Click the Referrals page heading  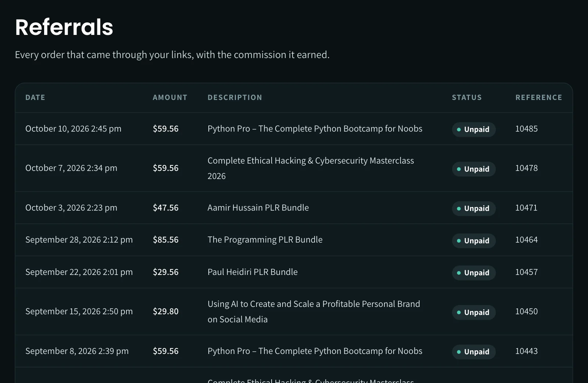[x=64, y=27]
